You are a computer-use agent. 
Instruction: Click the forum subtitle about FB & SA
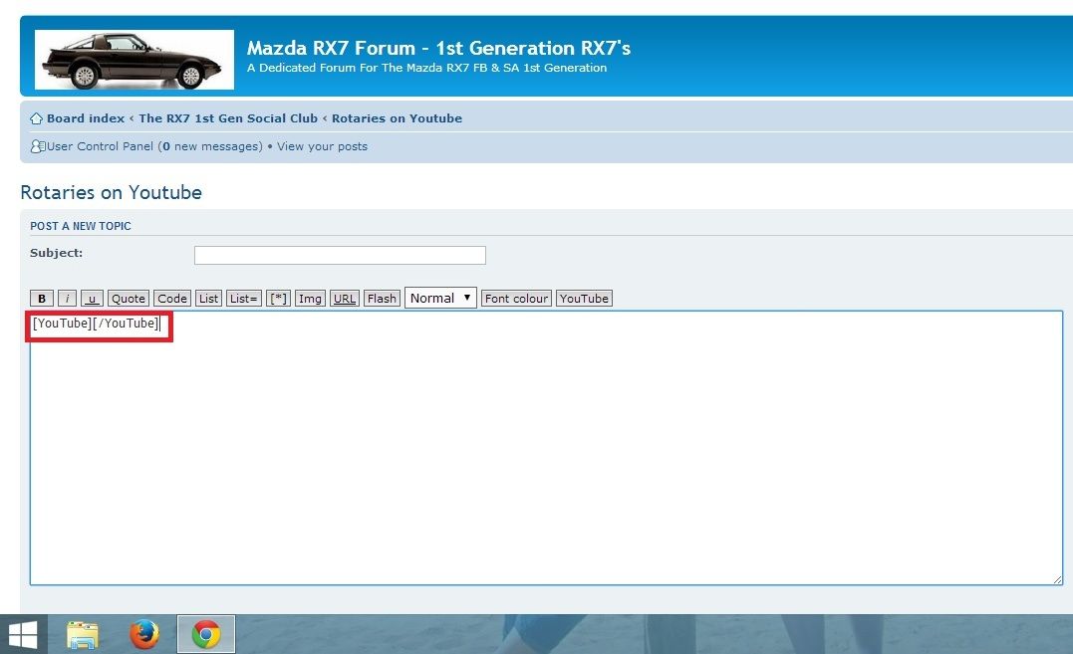pyautogui.click(x=427, y=68)
